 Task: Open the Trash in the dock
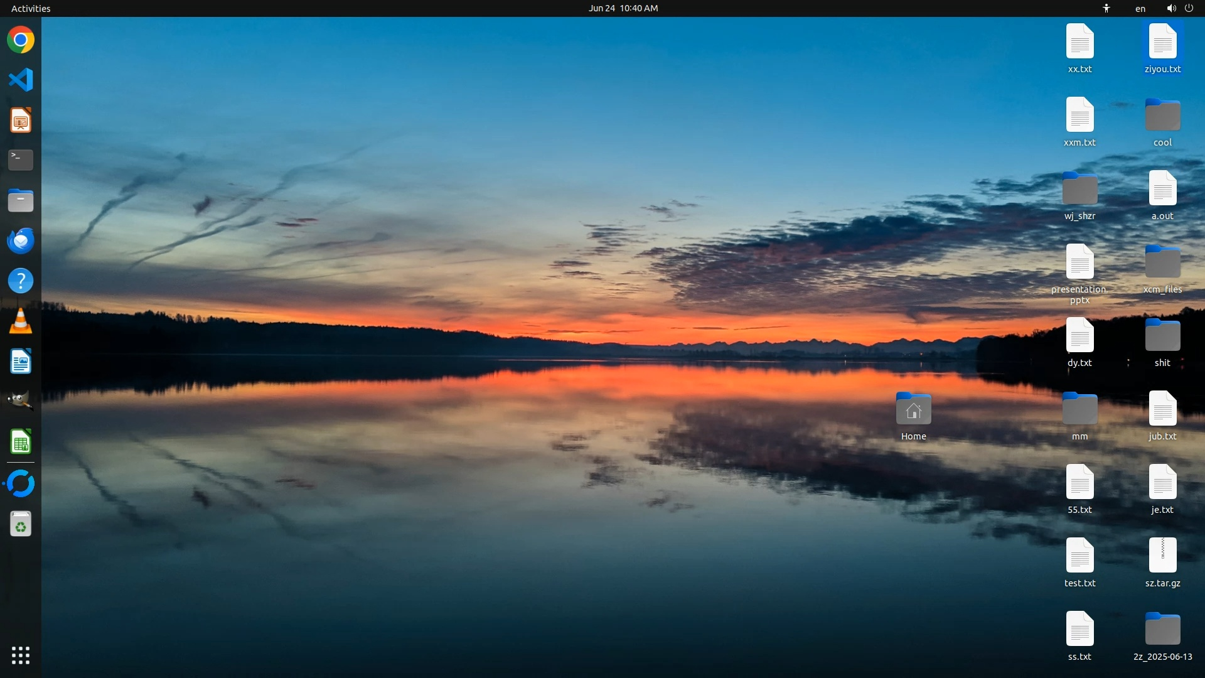pos(21,524)
